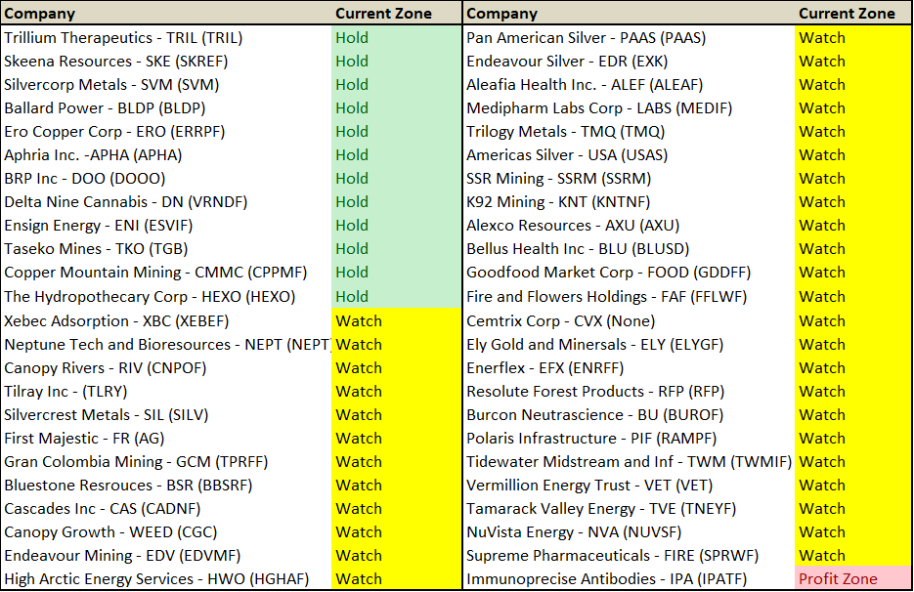Click Trillium Therapeutics - TRIL (TRIL) cell
This screenshot has width=914, height=592.
coord(166,38)
